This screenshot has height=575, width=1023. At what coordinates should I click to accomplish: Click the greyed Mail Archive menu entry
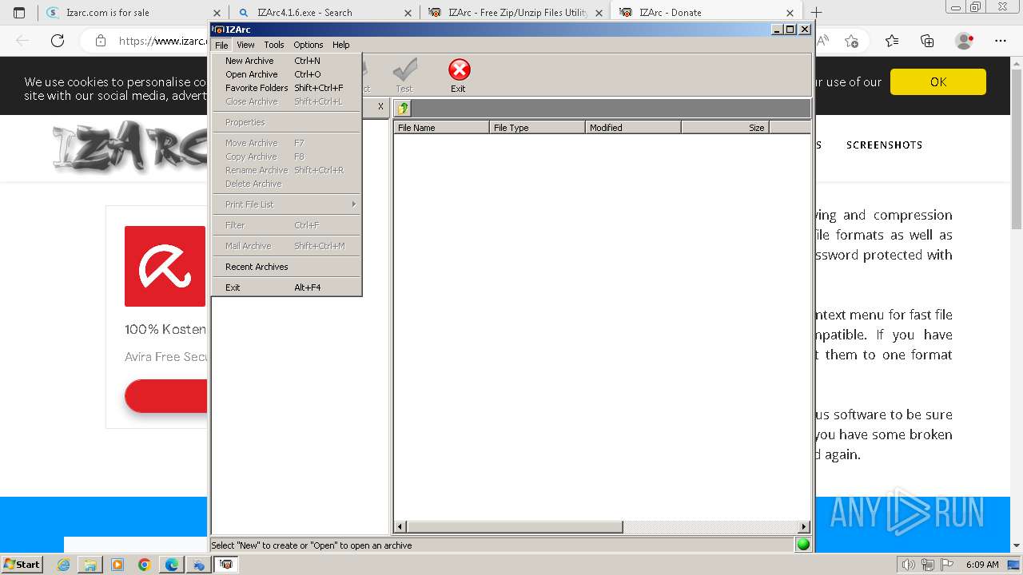coord(287,246)
